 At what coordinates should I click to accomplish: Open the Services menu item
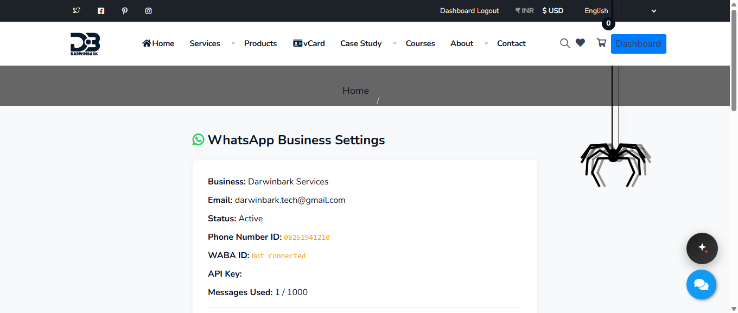[205, 43]
